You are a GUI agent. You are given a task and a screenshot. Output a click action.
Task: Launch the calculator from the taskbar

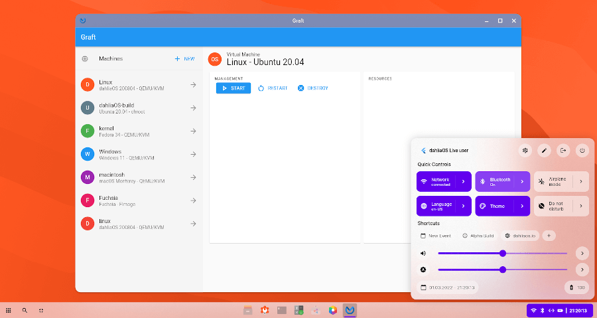299,310
